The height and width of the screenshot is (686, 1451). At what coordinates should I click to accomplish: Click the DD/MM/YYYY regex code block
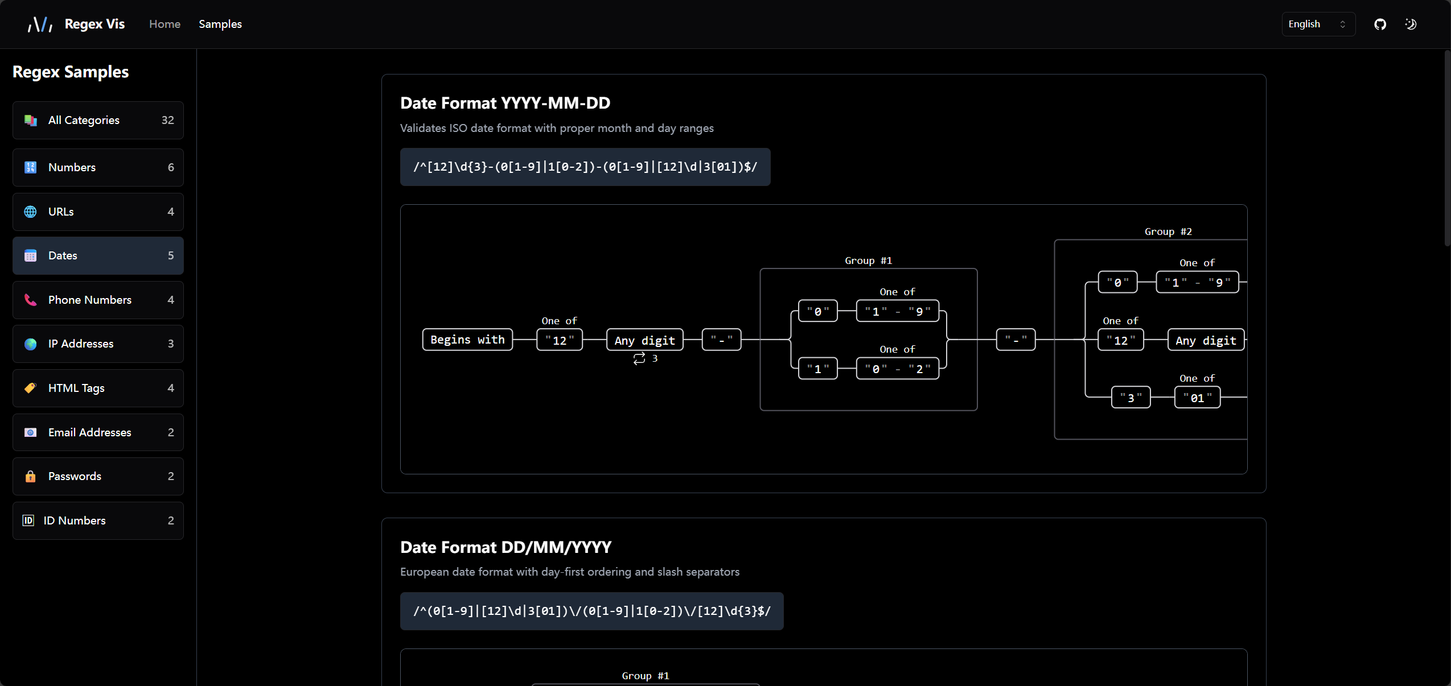point(591,611)
